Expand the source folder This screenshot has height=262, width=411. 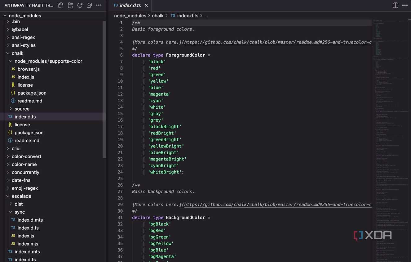(53, 109)
